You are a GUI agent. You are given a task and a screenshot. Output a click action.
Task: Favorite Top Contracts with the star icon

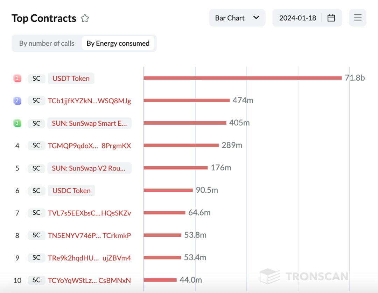85,18
